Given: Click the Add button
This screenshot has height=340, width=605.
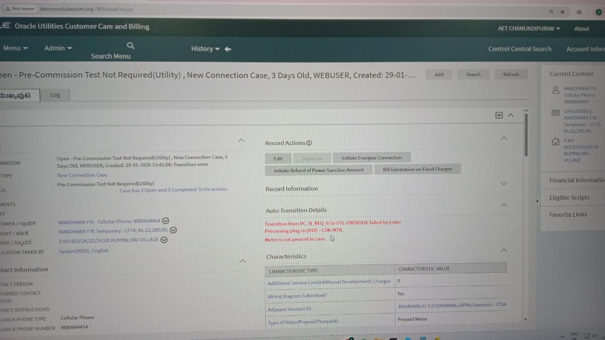Looking at the screenshot, I should tap(439, 75).
